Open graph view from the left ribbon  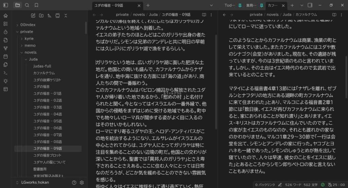coord(5,48)
